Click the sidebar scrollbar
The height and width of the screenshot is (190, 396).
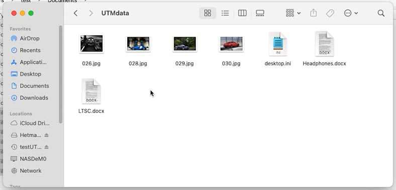61,74
